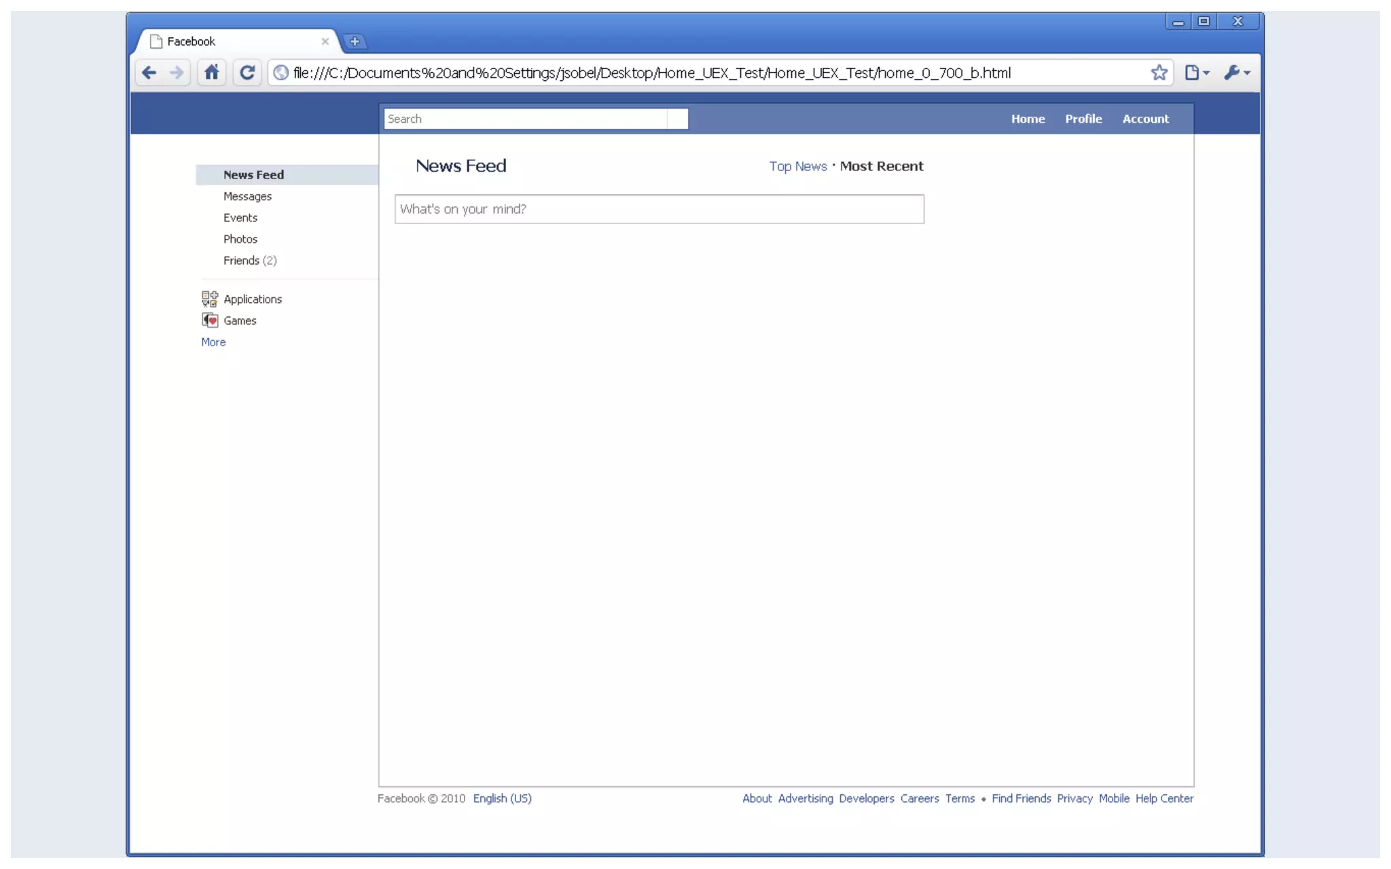This screenshot has width=1391, height=869.
Task: Close the Facebook browser tab
Action: (x=325, y=41)
